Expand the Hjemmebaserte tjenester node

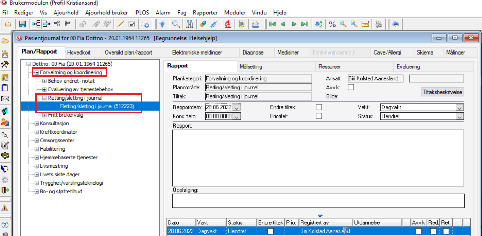(37, 158)
